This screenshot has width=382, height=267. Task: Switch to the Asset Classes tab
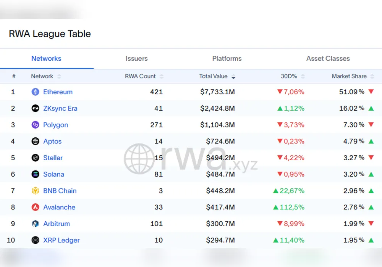[328, 58]
